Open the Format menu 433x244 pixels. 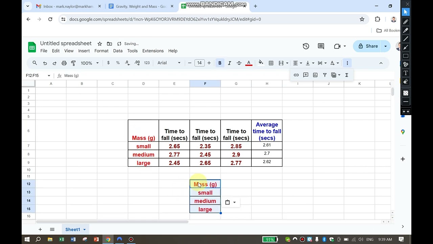[101, 51]
